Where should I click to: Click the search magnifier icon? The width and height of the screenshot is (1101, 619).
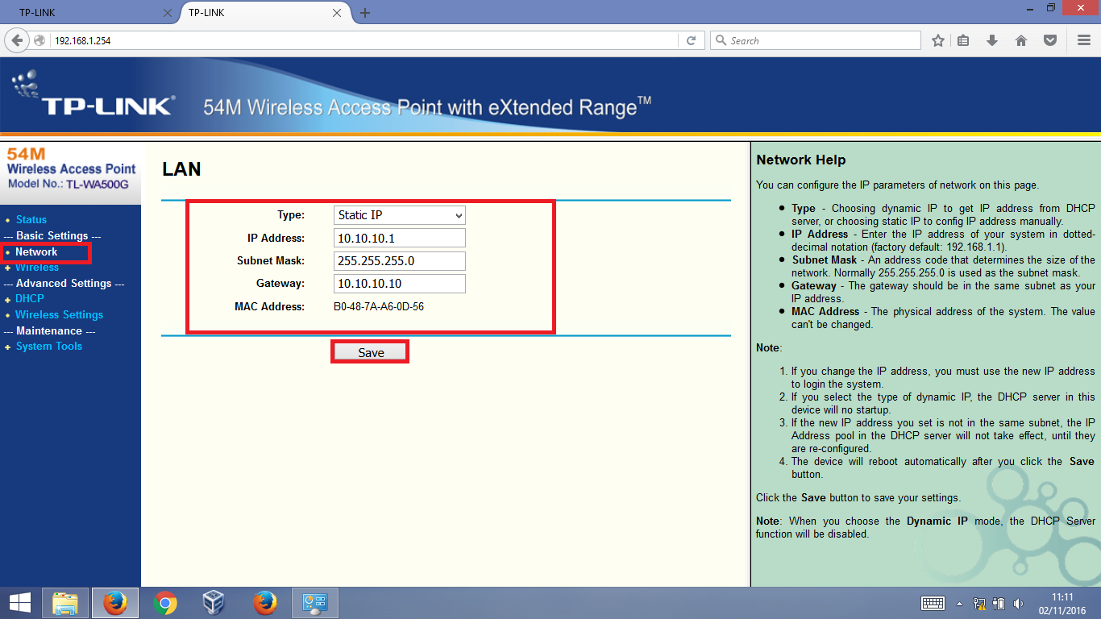[721, 40]
